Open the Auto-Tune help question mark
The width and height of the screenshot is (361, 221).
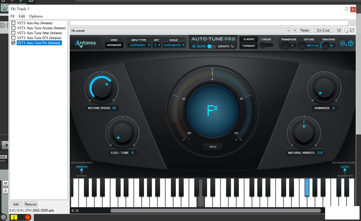[x=351, y=43]
